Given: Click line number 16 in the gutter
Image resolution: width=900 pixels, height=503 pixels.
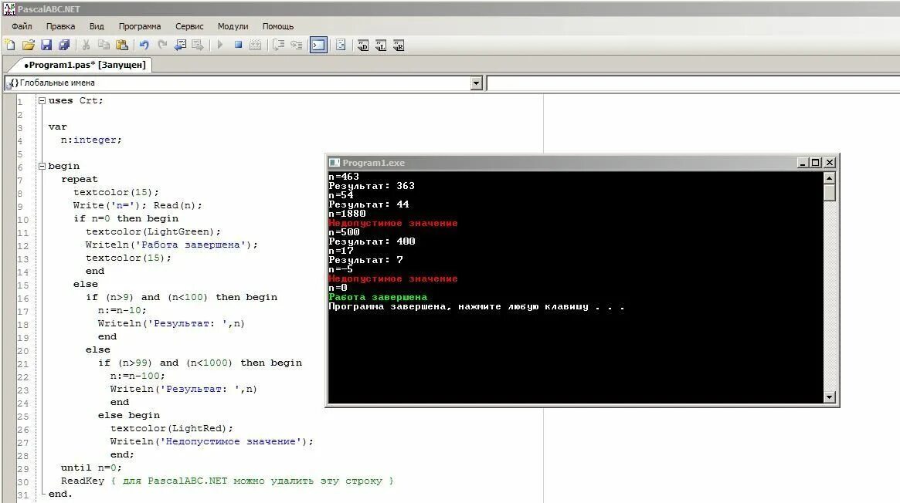Looking at the screenshot, I should (23, 299).
